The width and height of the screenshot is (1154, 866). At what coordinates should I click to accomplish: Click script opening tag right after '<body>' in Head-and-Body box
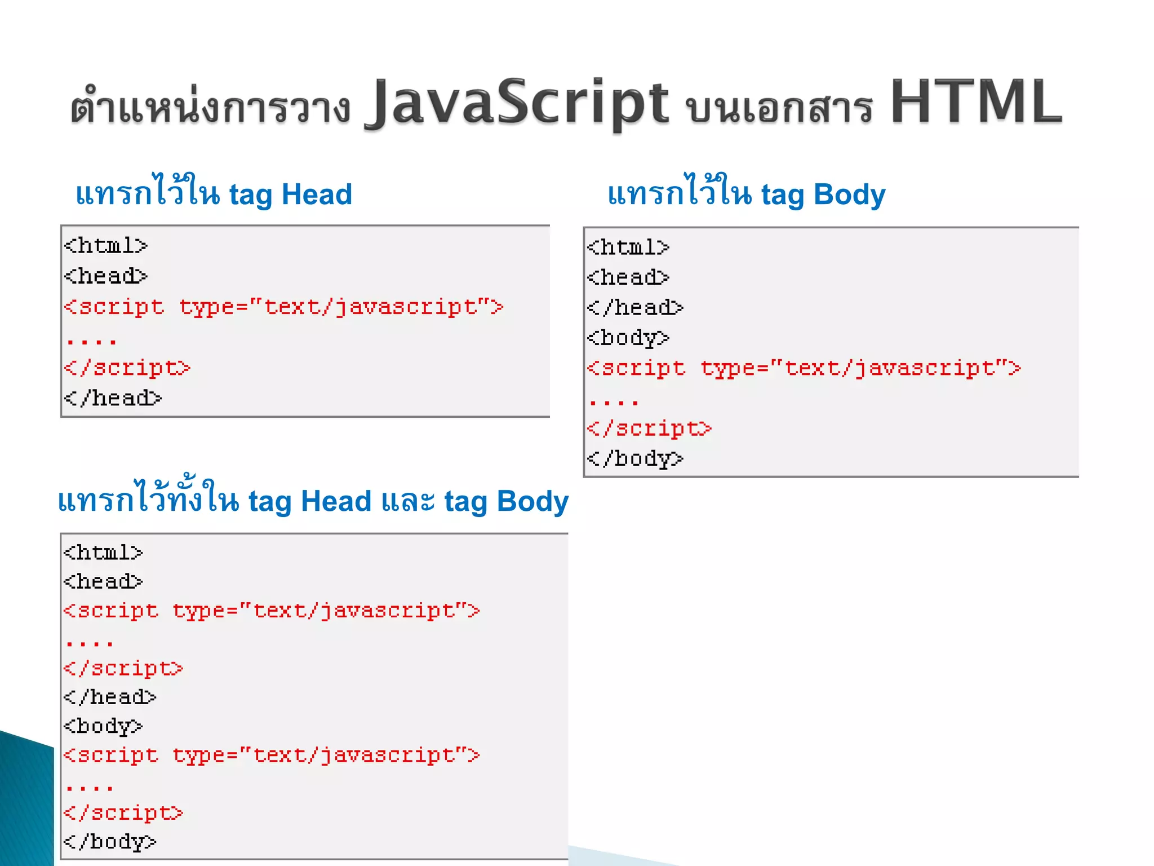(272, 755)
